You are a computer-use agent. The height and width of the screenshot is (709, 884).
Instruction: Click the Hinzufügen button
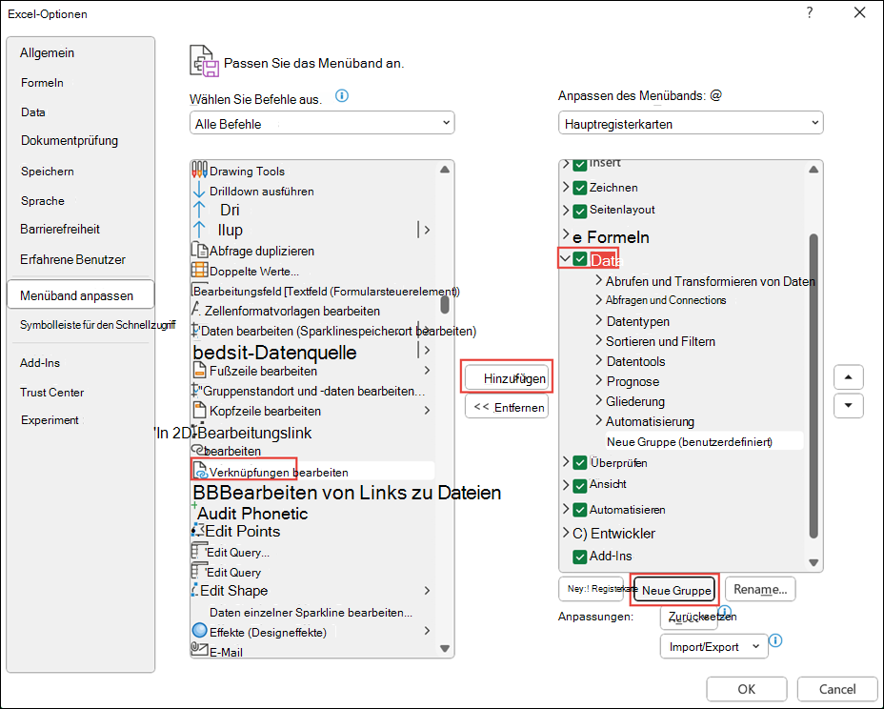coord(507,378)
